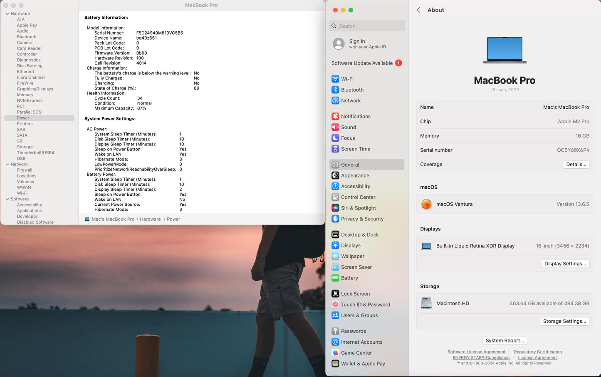Select the Touch ID & Password fingerprint icon

pyautogui.click(x=335, y=305)
